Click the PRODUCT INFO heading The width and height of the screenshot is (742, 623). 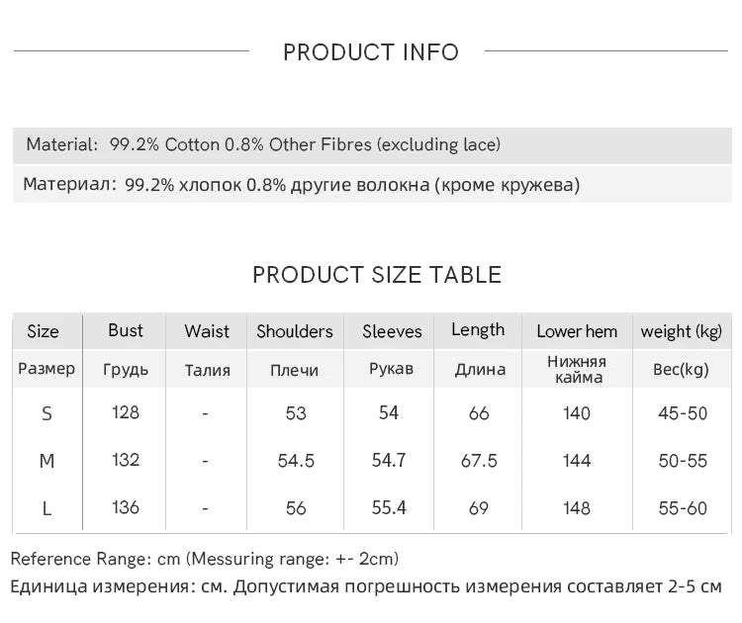[371, 52]
